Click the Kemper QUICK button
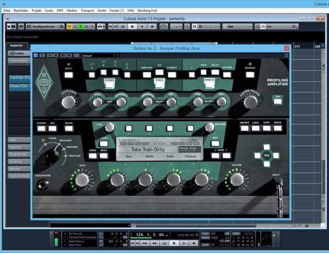 click(x=69, y=129)
